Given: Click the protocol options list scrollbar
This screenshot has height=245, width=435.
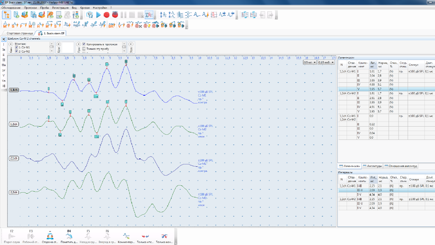Looking at the screenshot, I should pyautogui.click(x=125, y=48).
